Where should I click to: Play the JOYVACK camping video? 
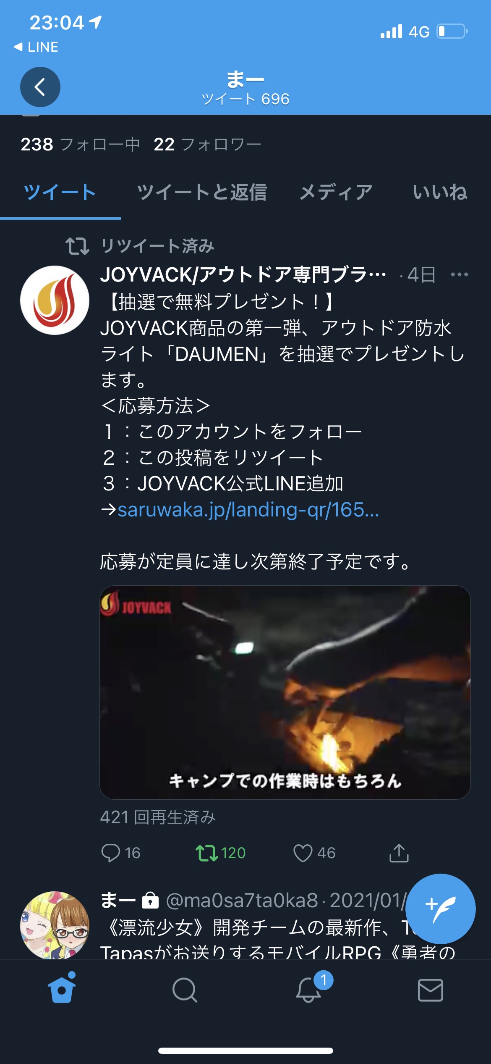(x=285, y=692)
